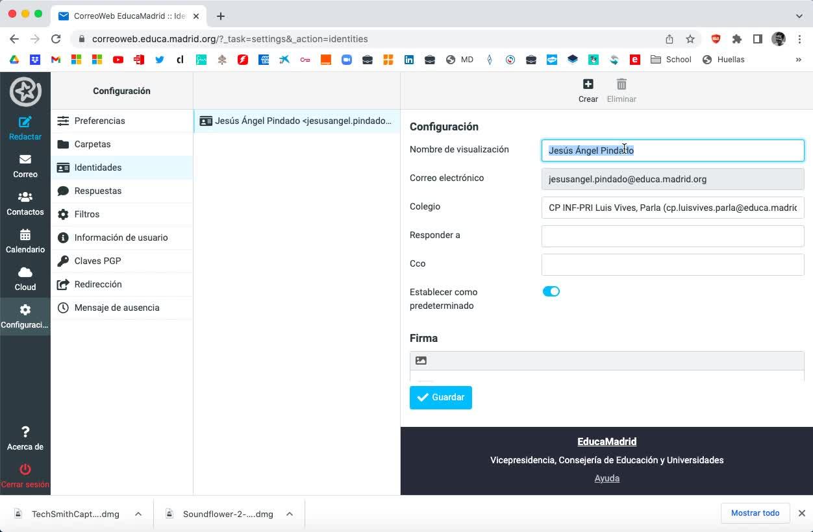The width and height of the screenshot is (813, 532).
Task: Expand Soundflower dmg download options
Action: [290, 514]
